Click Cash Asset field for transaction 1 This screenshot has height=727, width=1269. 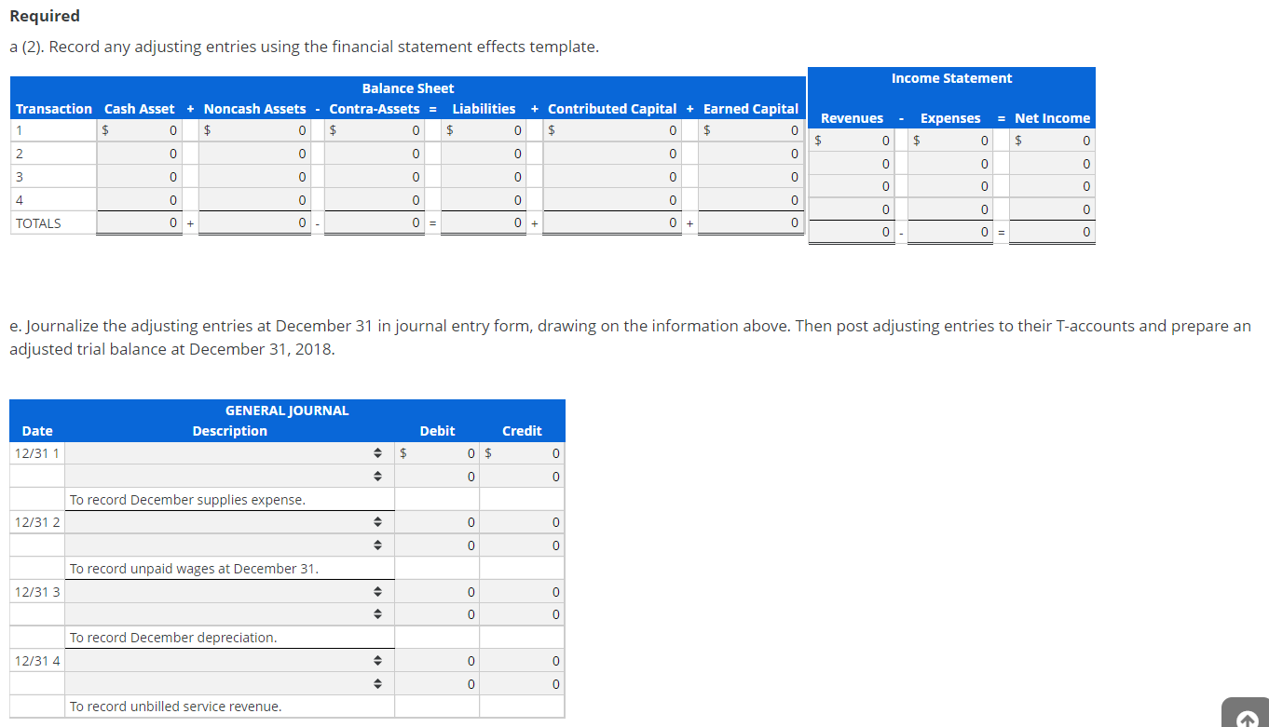140,130
